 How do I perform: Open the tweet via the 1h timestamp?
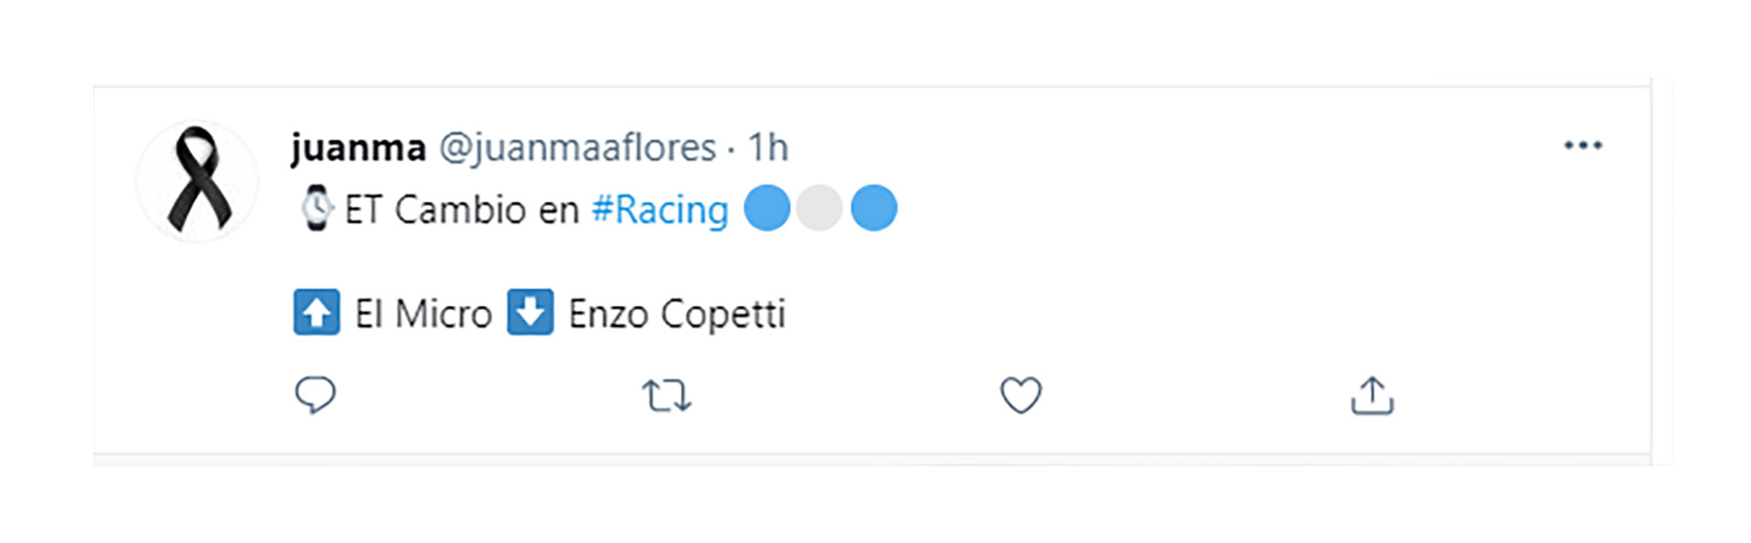(768, 148)
